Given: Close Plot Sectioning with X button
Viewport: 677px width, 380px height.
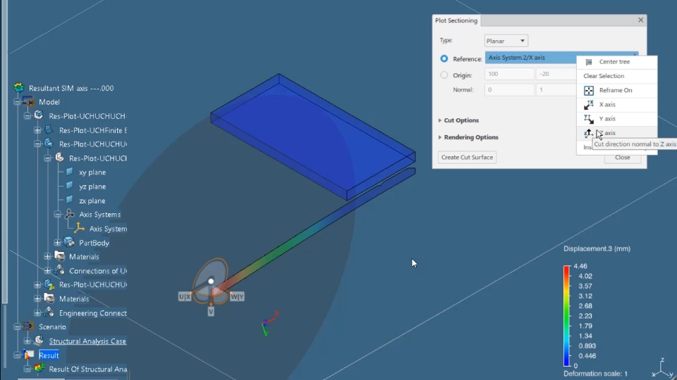Looking at the screenshot, I should [641, 20].
